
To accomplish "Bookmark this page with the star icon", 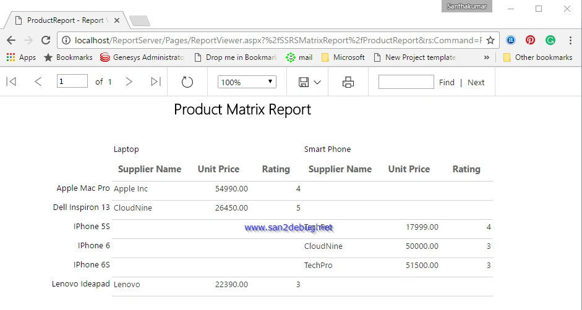I will 490,40.
